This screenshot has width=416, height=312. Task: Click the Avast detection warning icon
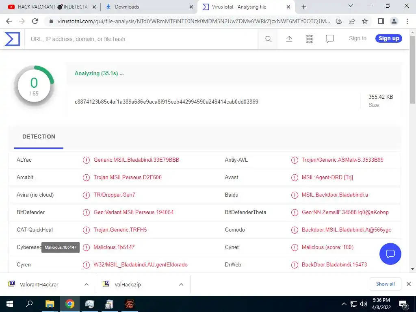click(x=295, y=178)
